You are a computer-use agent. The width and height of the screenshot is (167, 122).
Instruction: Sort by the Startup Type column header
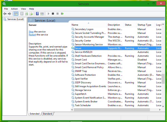tap(145, 25)
